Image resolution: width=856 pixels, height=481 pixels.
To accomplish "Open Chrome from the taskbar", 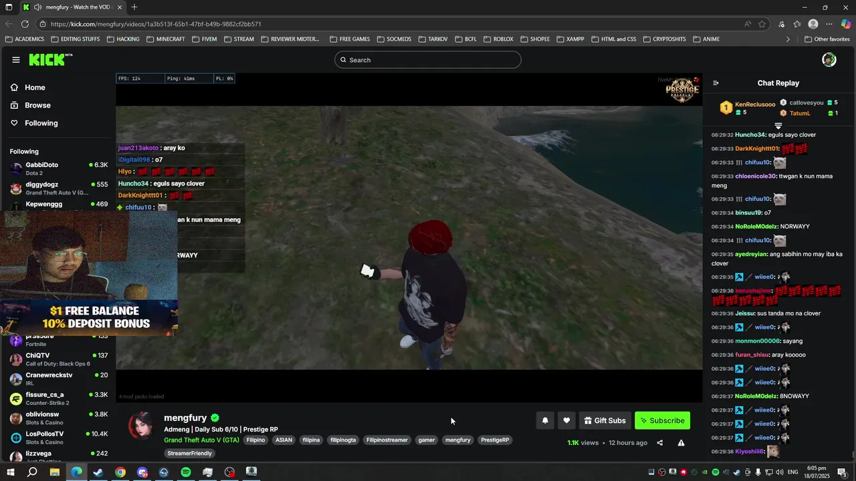I will click(x=120, y=472).
